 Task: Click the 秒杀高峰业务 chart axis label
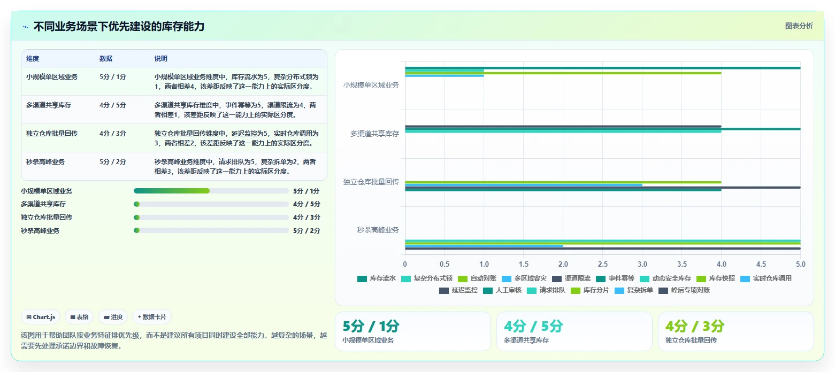[378, 230]
